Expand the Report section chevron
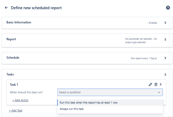This screenshot has height=117, width=173. pos(165,39)
